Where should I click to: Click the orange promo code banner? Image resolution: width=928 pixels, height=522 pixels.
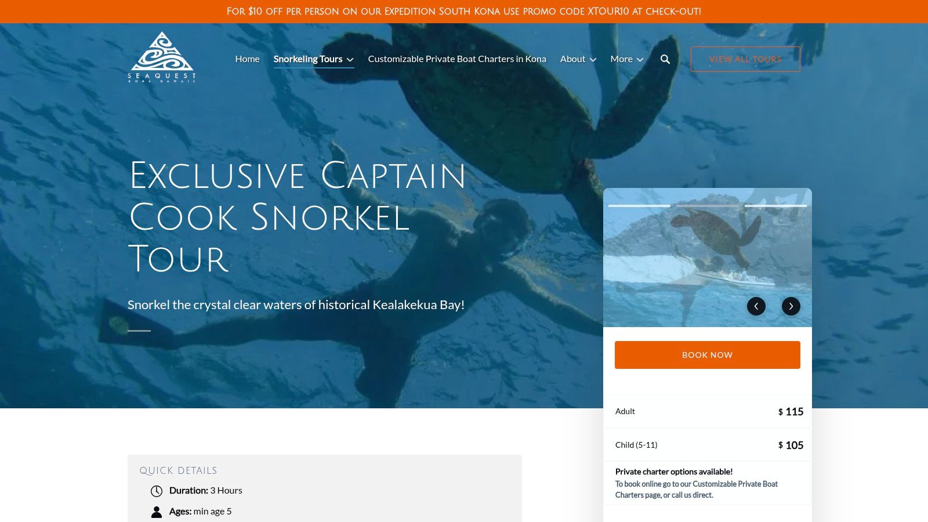pos(464,12)
